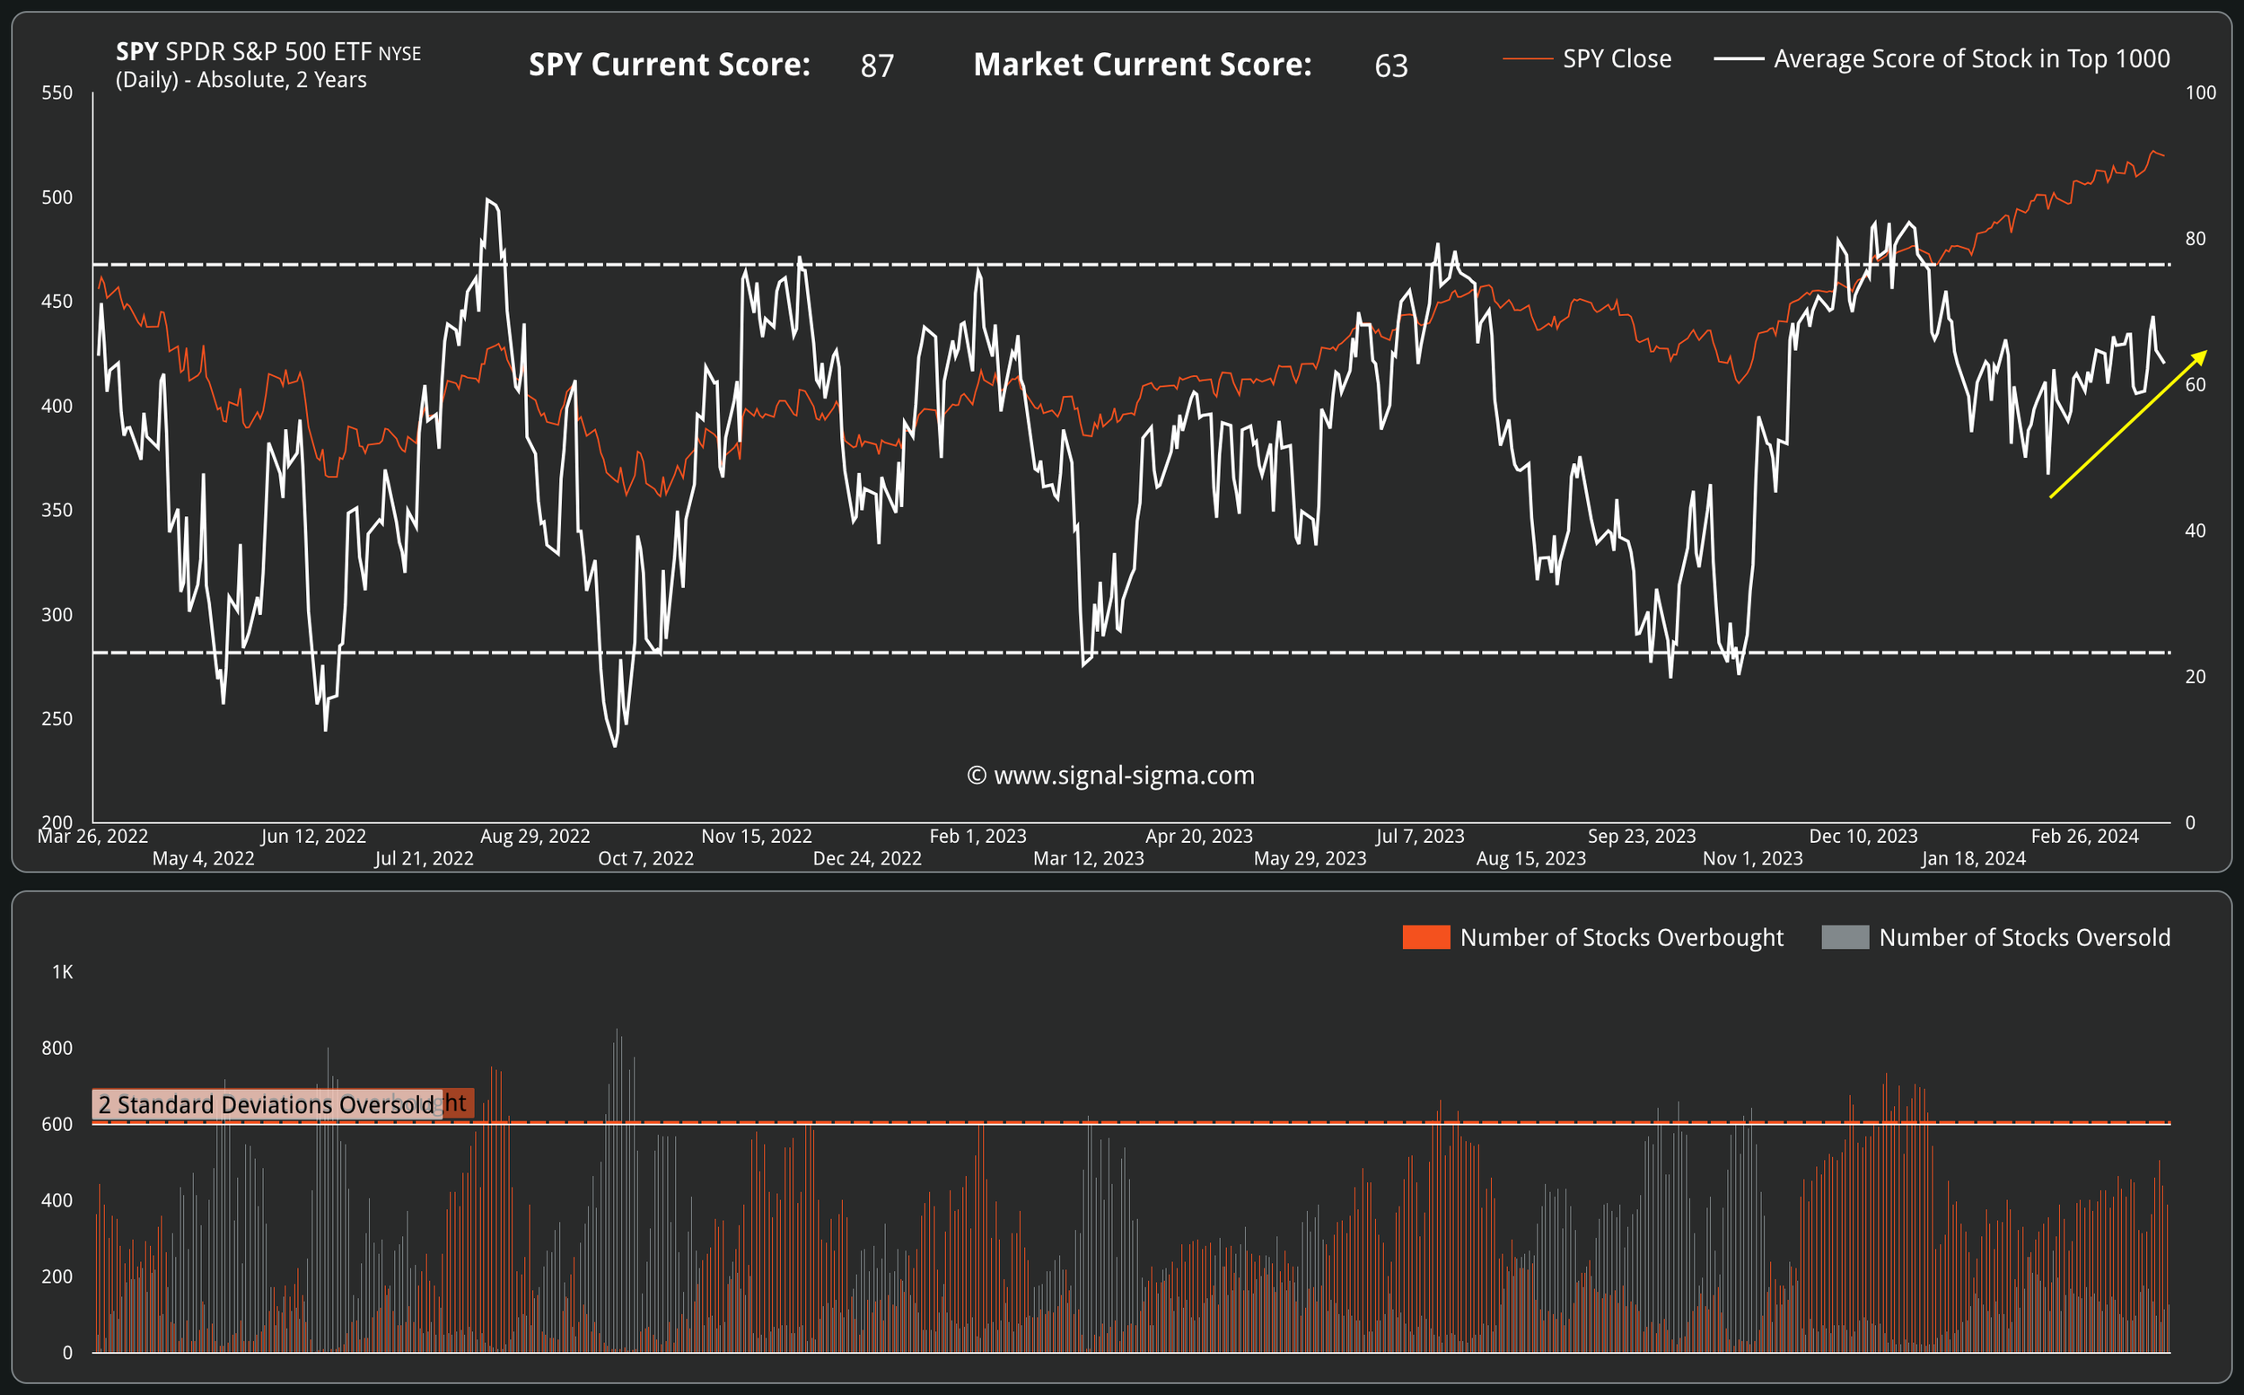
Task: Click the Mar 26, 2022 date label
Action: click(92, 836)
